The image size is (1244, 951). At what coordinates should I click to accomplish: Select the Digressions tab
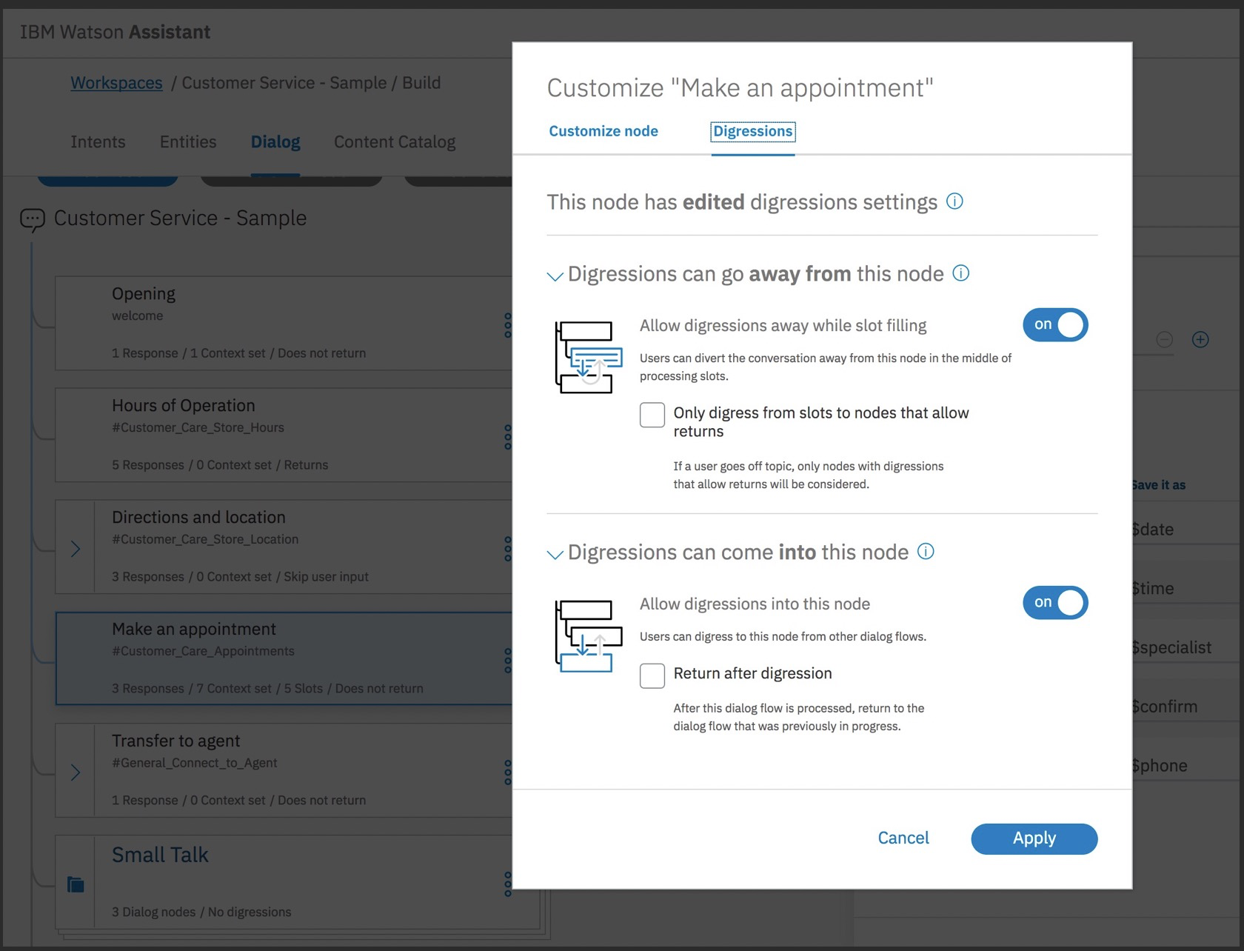[753, 131]
